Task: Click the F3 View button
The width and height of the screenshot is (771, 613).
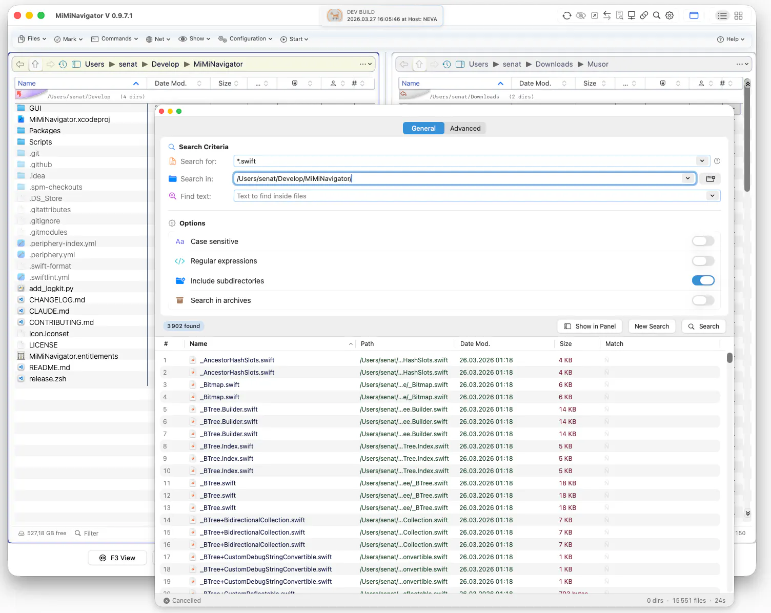Action: pyautogui.click(x=117, y=558)
